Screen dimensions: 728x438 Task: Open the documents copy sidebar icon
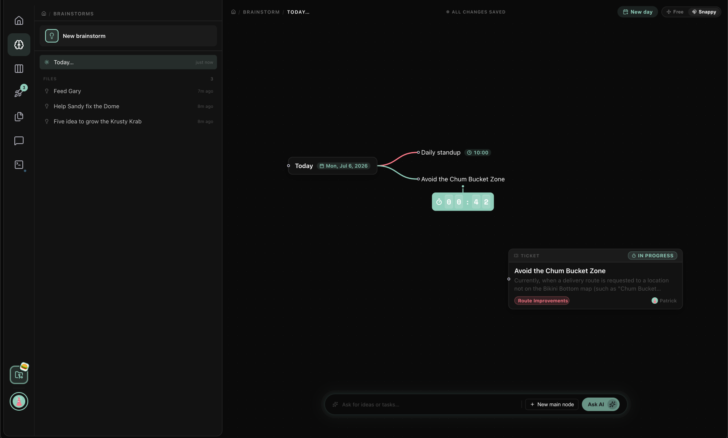click(x=19, y=117)
